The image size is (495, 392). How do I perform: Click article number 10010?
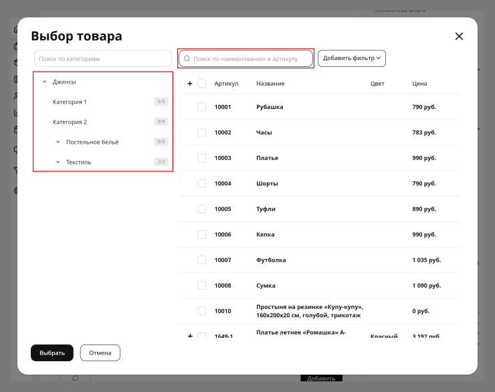[223, 311]
